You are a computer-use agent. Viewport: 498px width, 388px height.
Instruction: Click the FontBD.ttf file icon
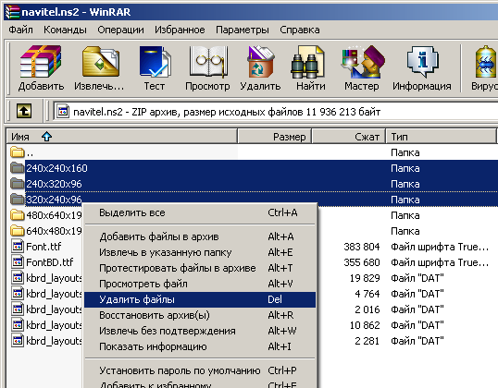pyautogui.click(x=18, y=262)
